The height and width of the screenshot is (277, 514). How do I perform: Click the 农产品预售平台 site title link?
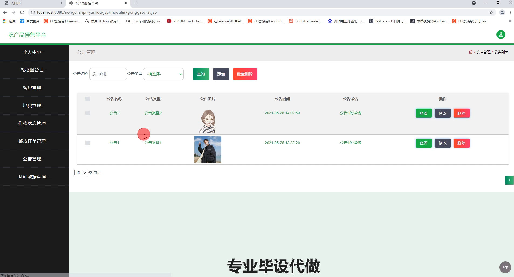coord(27,35)
